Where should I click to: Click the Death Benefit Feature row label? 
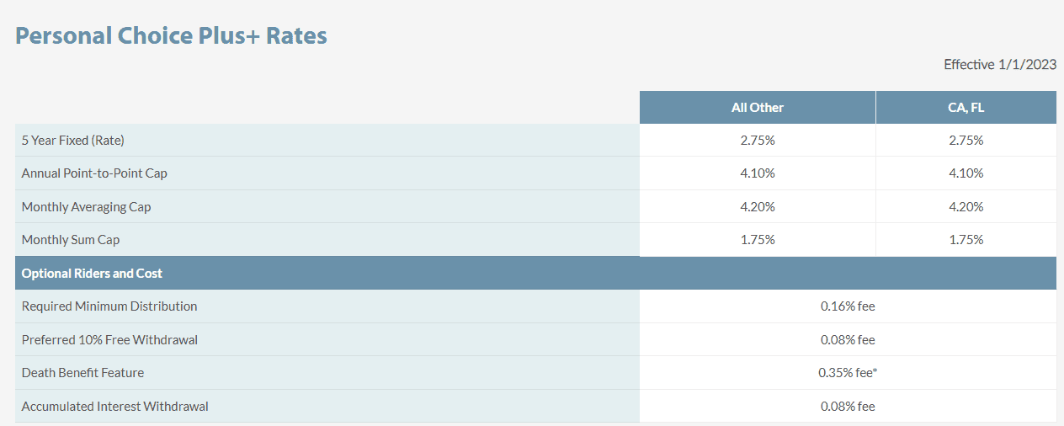[82, 373]
